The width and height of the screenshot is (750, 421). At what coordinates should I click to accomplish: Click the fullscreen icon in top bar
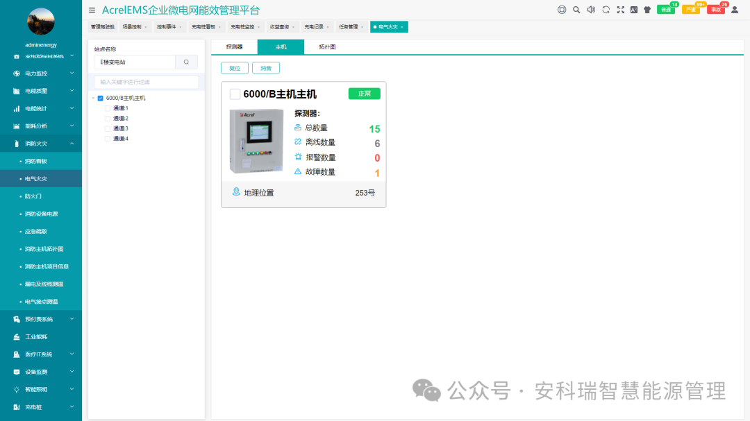tap(621, 10)
